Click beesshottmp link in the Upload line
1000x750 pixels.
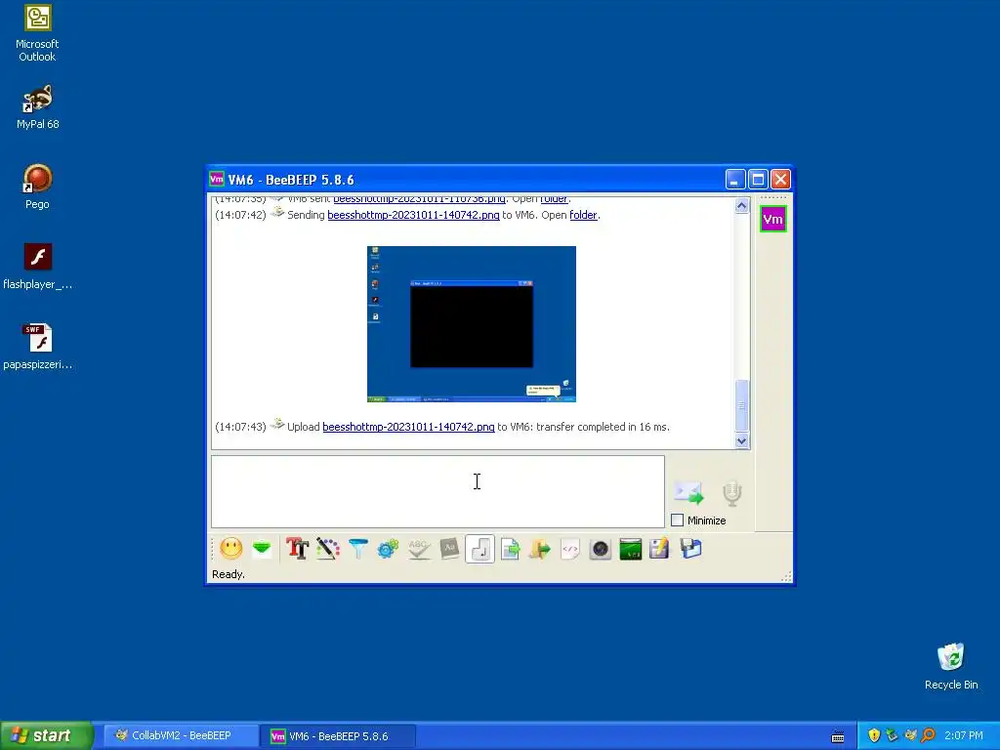pyautogui.click(x=408, y=427)
